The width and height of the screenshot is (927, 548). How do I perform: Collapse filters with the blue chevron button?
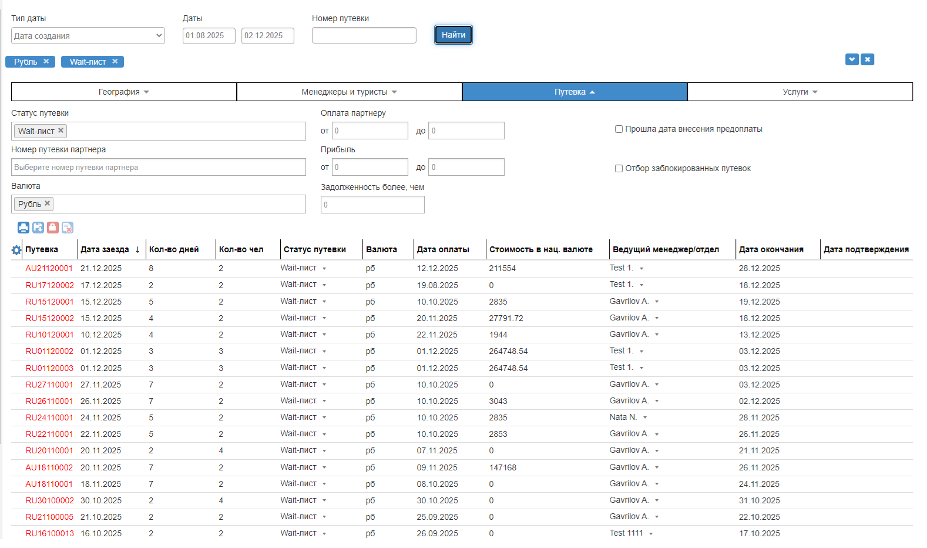pos(852,59)
